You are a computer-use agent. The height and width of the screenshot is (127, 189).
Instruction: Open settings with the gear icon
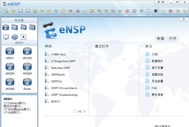click(178, 11)
